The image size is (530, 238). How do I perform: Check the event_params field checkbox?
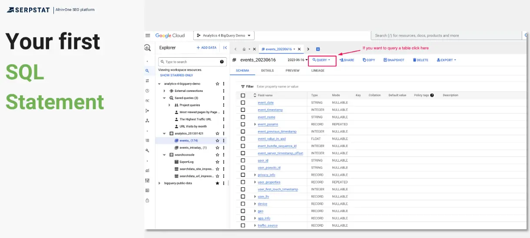[243, 124]
